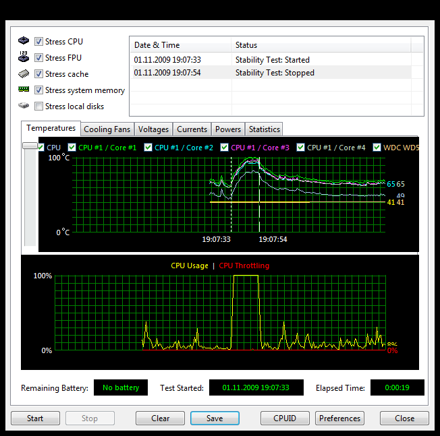Toggle CPU #1 / Core #4 graph checkbox
Viewport: 440px width, 436px height.
pos(300,148)
